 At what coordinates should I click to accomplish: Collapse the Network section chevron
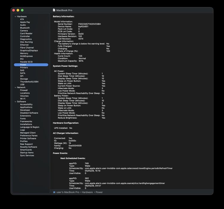click(x=15, y=87)
